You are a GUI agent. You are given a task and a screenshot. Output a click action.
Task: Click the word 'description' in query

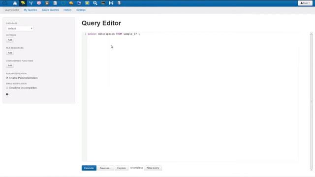pos(106,34)
